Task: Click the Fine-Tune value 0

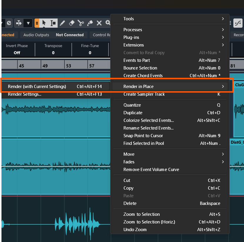Action: tap(90, 53)
